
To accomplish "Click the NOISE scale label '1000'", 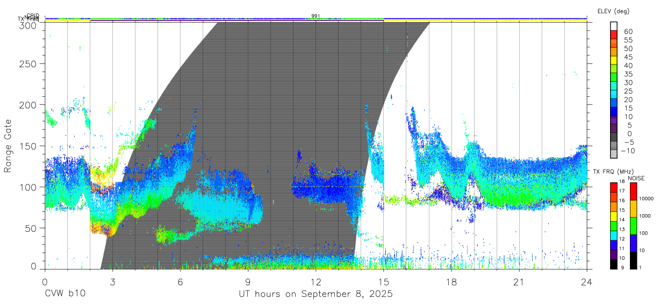I will point(645,216).
